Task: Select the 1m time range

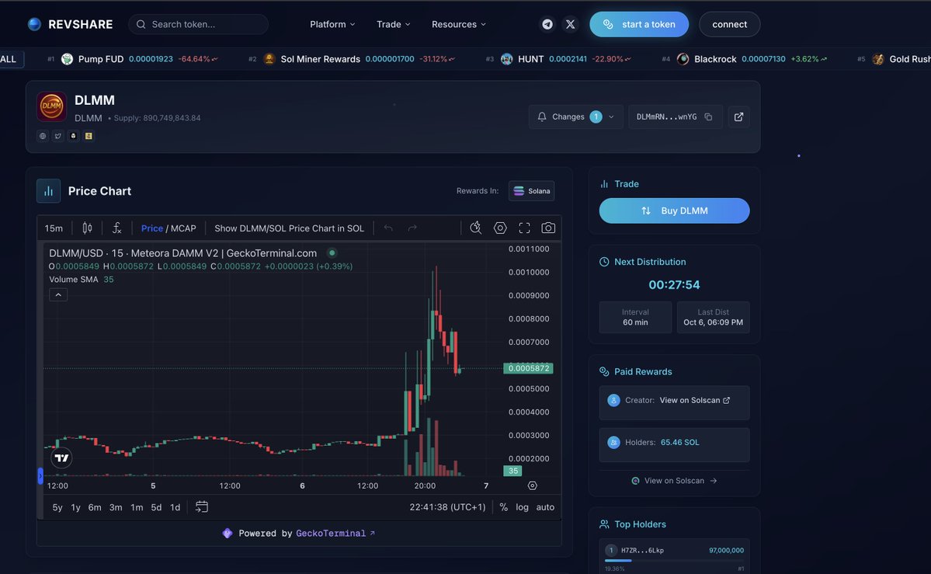Action: [137, 507]
